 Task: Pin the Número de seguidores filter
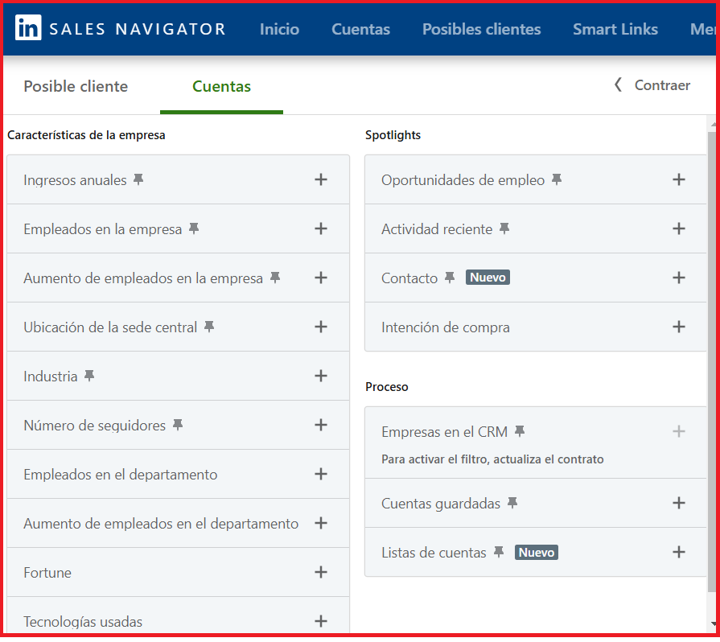178,426
